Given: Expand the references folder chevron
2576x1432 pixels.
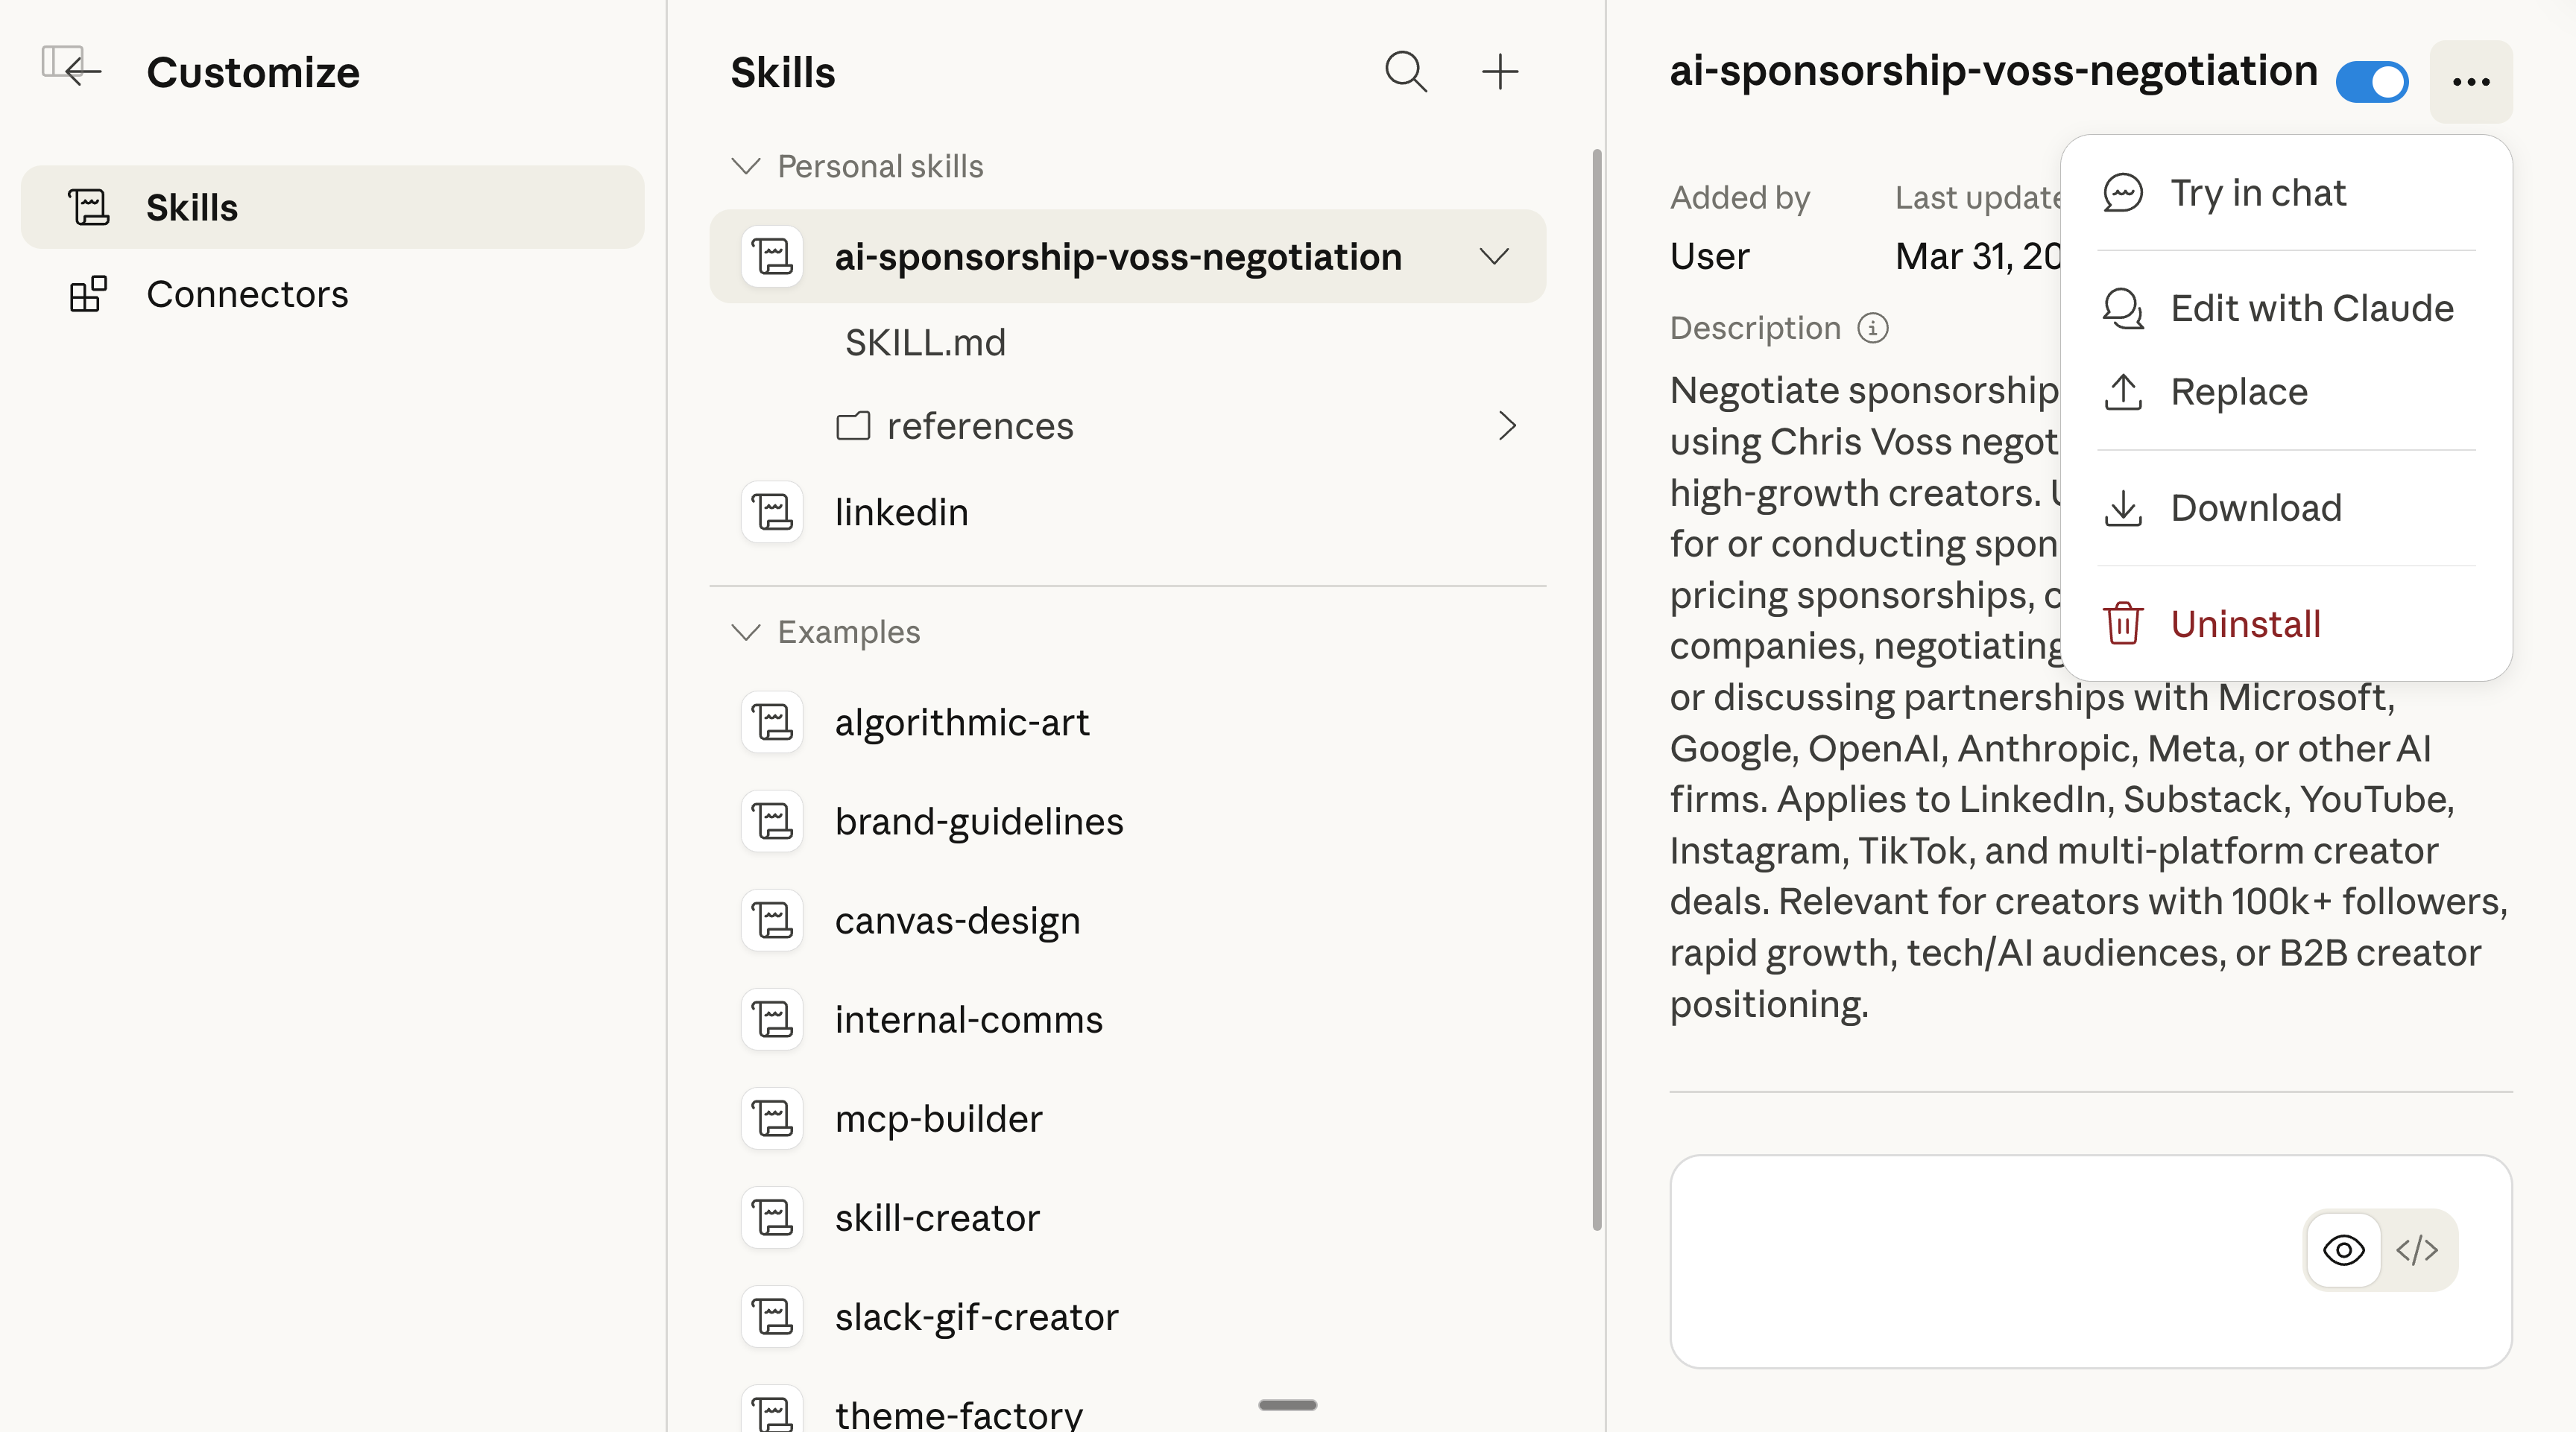Looking at the screenshot, I should point(1507,425).
